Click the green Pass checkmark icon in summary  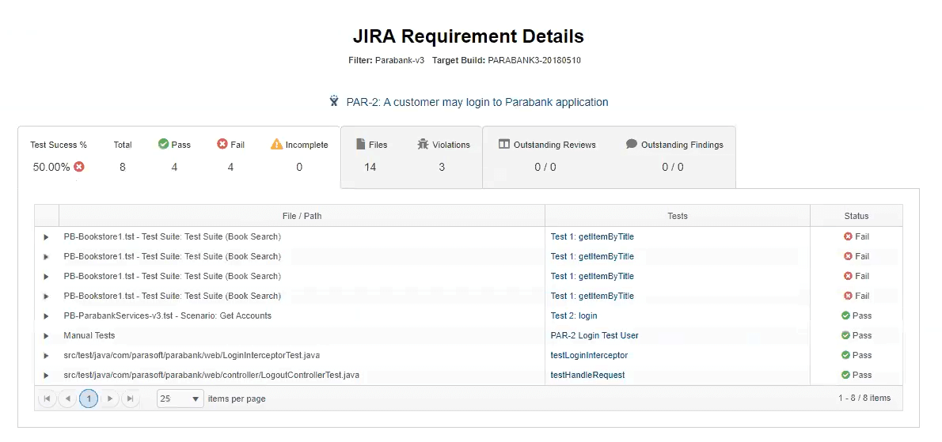163,144
